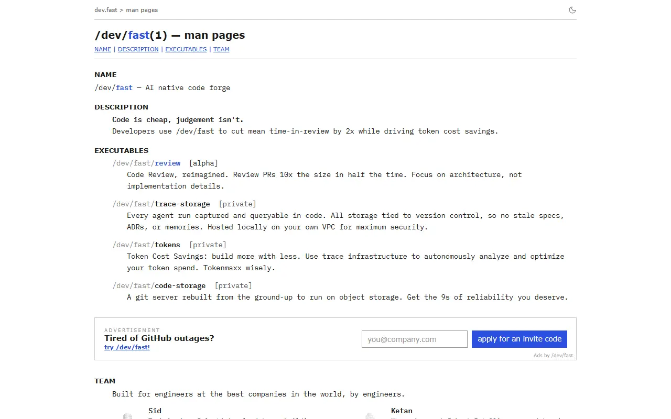This screenshot has width=671, height=419.
Task: Click 'Ads by /dev/fast' label
Action: point(553,355)
